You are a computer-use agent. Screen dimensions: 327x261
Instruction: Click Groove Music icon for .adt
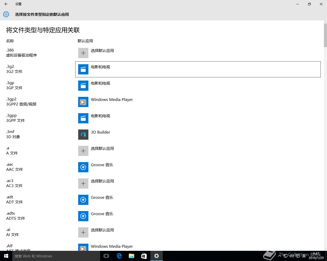[83, 200]
